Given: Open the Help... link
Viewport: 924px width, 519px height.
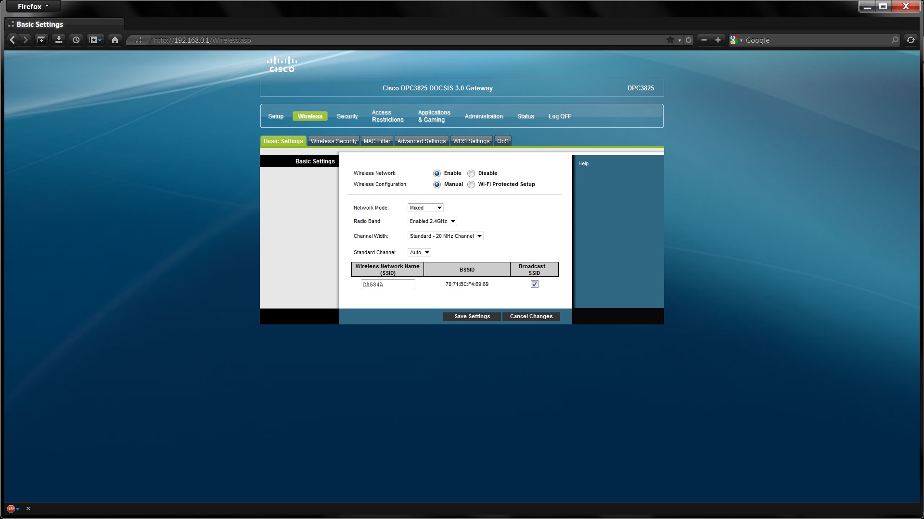Looking at the screenshot, I should (585, 164).
